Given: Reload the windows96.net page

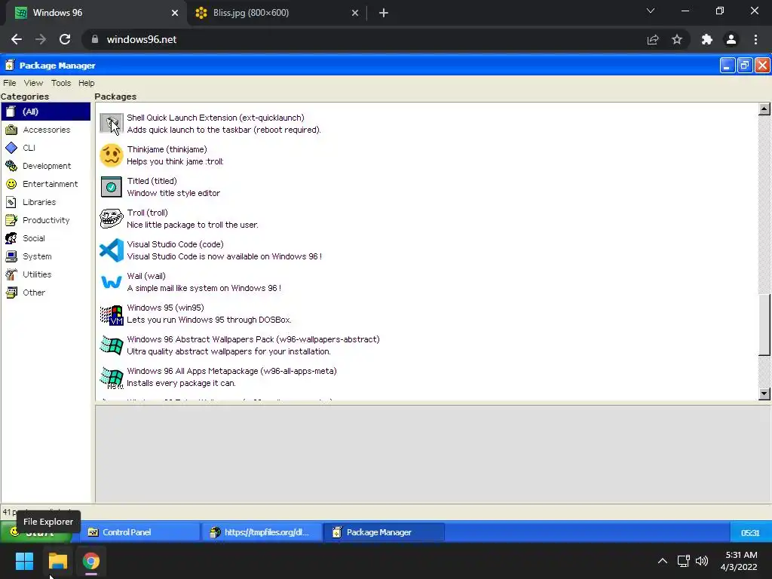Looking at the screenshot, I should point(65,39).
